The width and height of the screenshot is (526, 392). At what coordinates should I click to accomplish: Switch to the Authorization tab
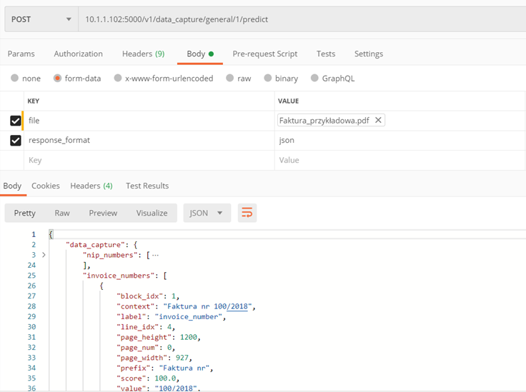coord(78,54)
